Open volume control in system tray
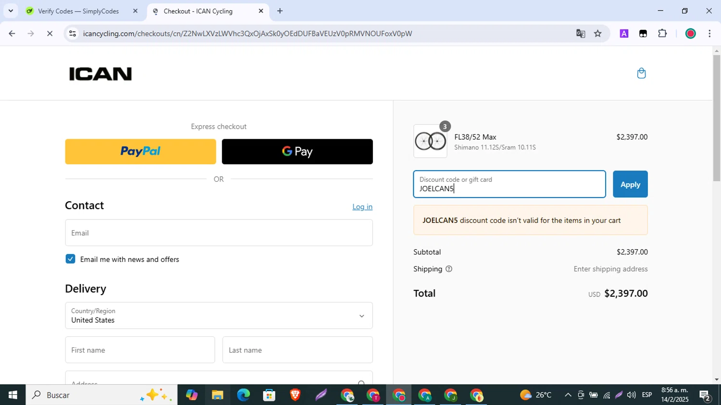This screenshot has width=721, height=405. click(x=632, y=395)
